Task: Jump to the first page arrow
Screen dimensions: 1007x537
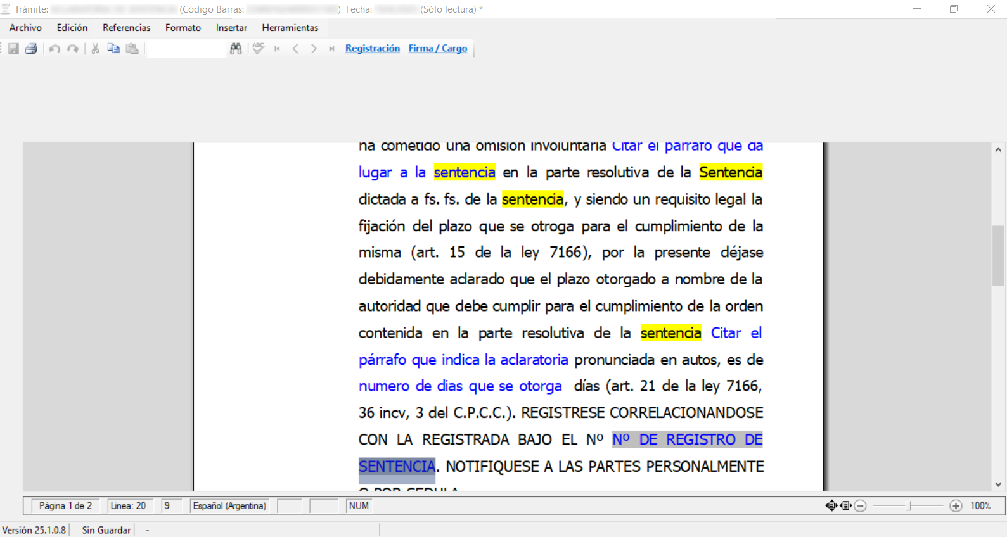Action: (x=277, y=49)
